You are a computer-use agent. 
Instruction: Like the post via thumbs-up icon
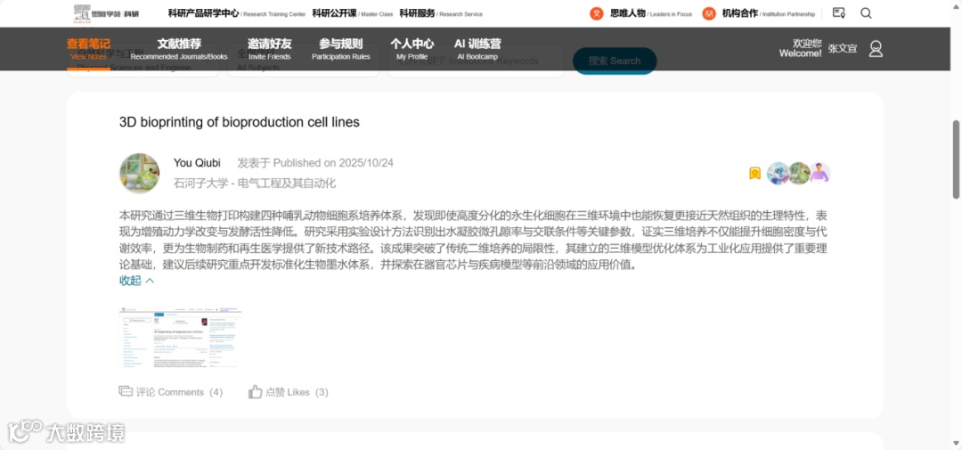coord(256,392)
